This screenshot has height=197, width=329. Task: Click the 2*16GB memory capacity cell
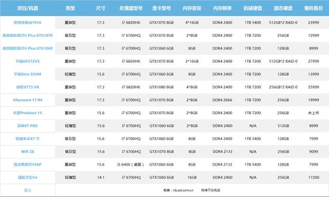[x=192, y=61]
